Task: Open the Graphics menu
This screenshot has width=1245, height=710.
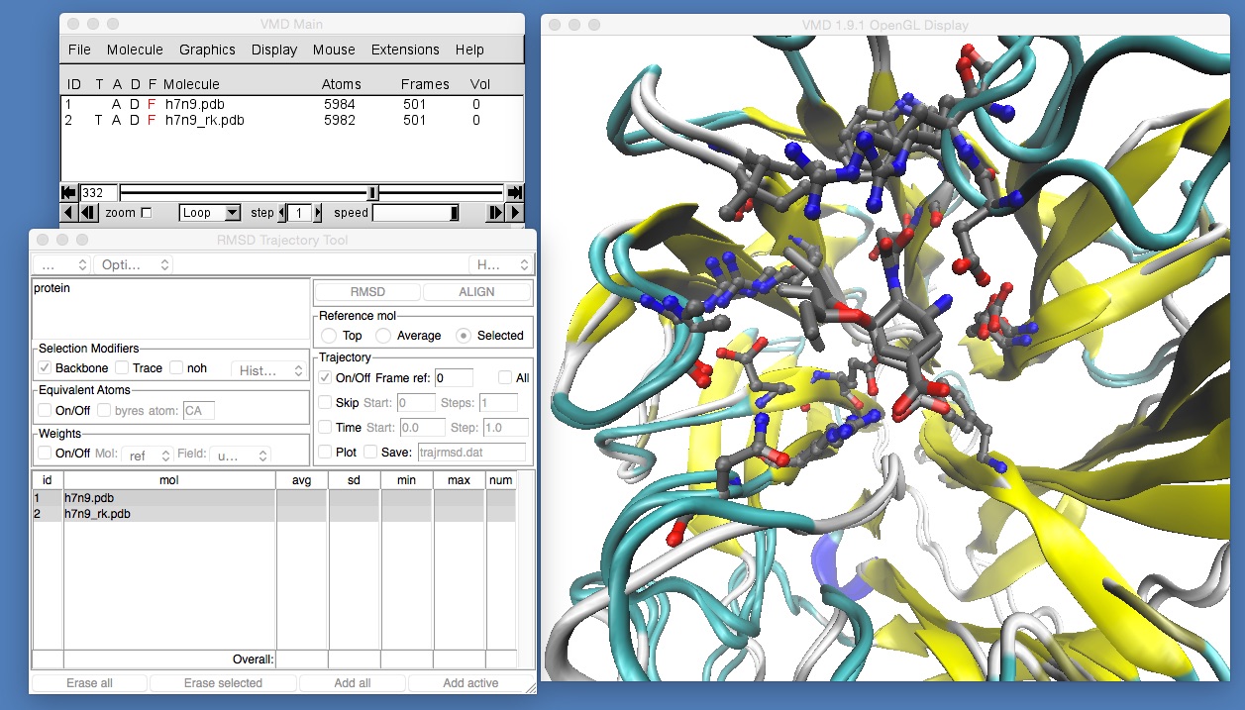Action: tap(207, 50)
